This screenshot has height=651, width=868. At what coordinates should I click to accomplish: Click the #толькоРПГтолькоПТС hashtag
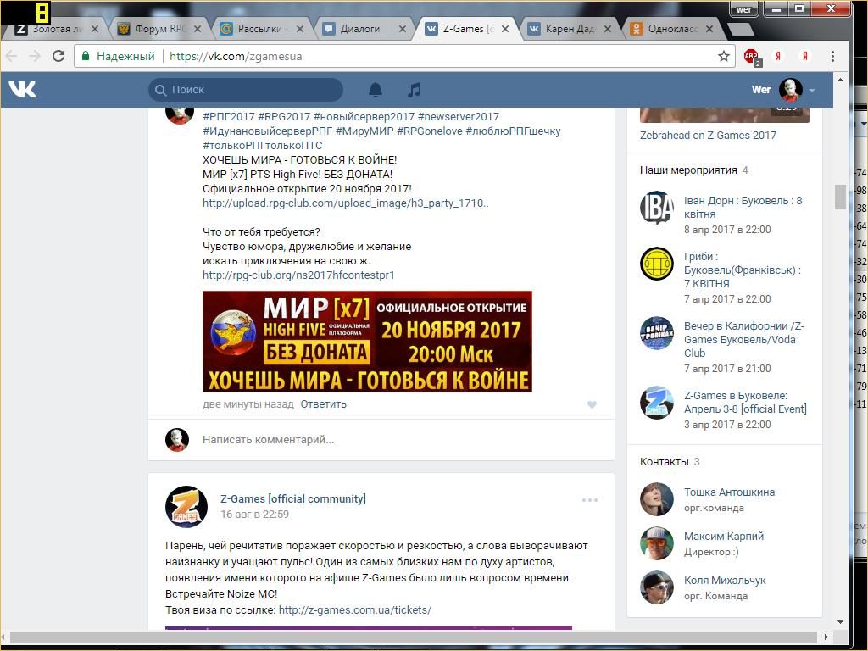[x=263, y=146]
